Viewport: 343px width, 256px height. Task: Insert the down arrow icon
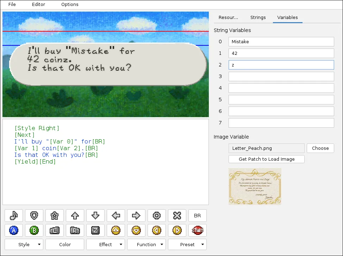pyautogui.click(x=95, y=216)
